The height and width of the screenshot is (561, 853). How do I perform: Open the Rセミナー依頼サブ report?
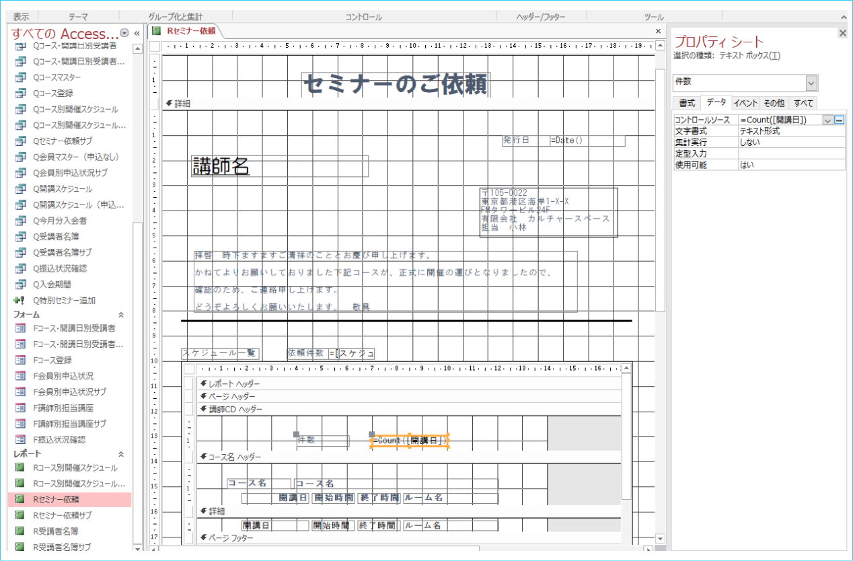point(62,515)
